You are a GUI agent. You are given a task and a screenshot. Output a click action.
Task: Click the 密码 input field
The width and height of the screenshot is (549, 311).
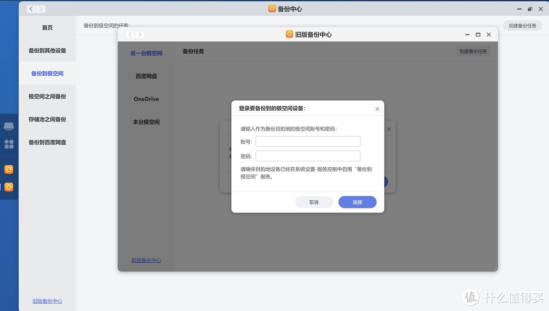(308, 155)
